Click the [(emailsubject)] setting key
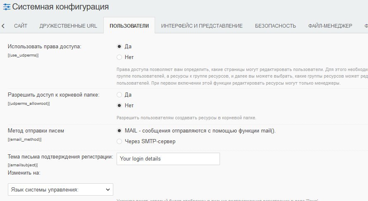Image resolution: width=368 pixels, height=201 pixels. click(23, 165)
